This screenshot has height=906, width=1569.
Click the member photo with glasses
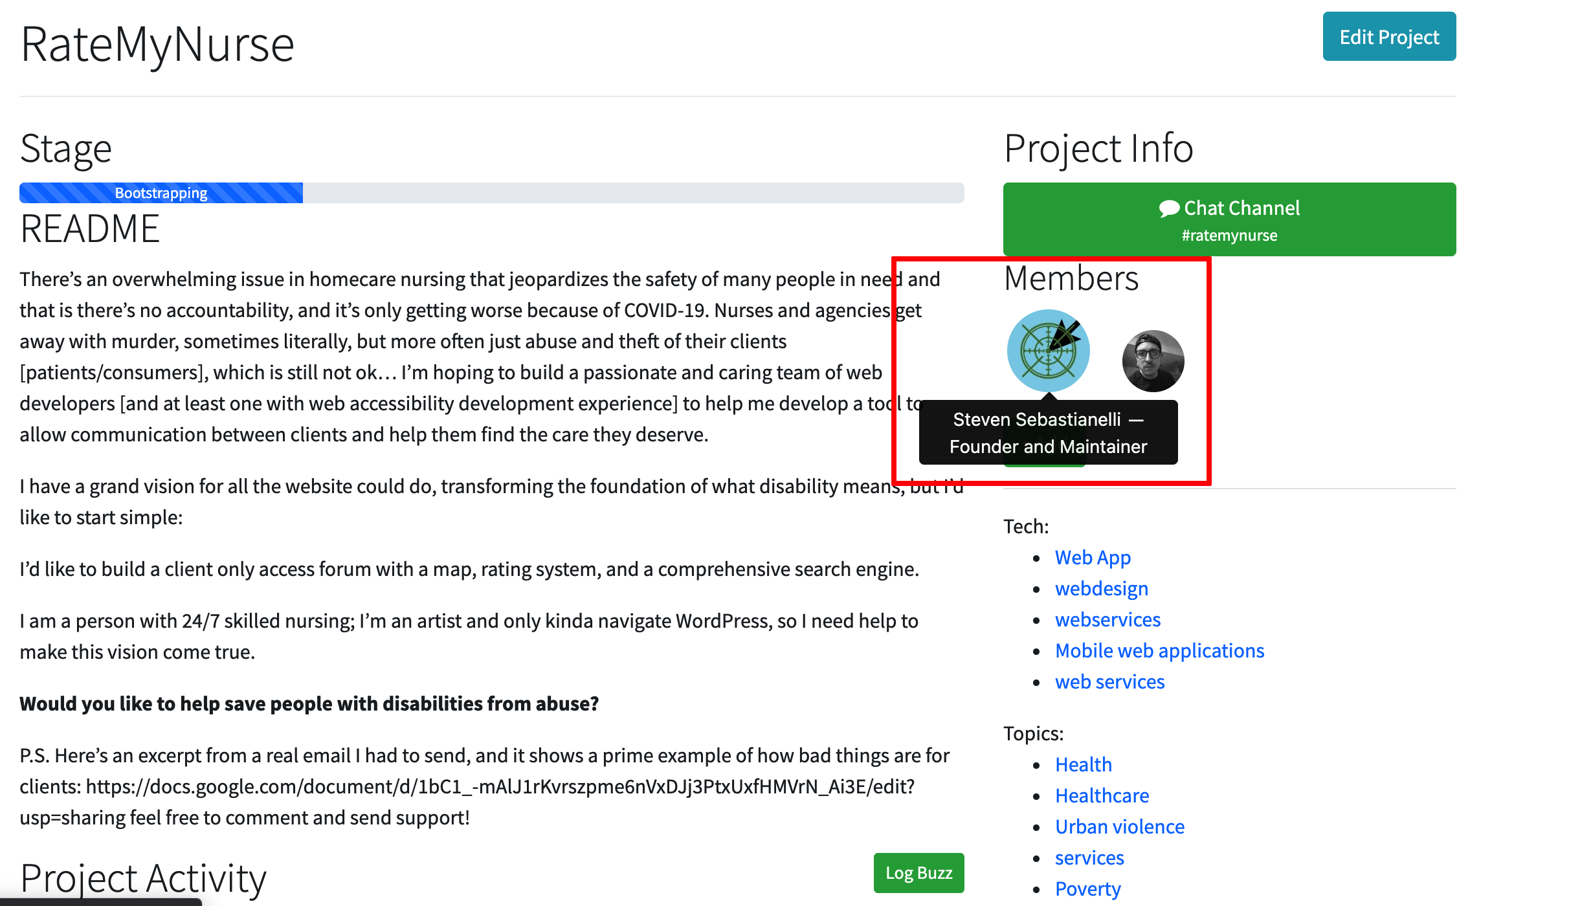coord(1153,361)
